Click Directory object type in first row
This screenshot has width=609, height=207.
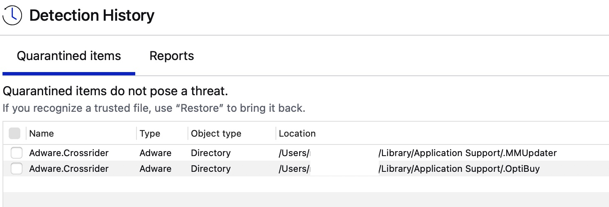coord(210,153)
